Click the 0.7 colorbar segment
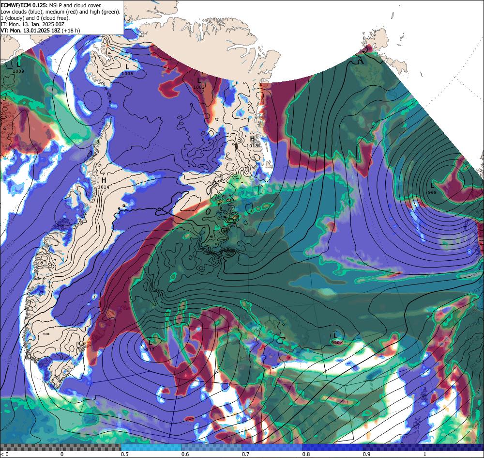Viewport: 484px width, 458px height. tap(272, 447)
